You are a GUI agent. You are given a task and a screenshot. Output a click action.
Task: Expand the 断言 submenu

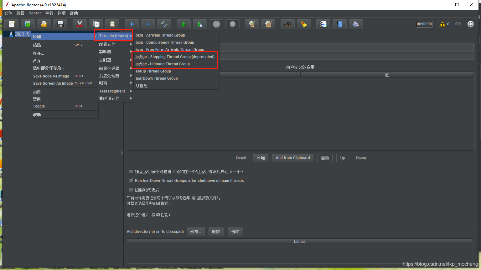coord(115,83)
